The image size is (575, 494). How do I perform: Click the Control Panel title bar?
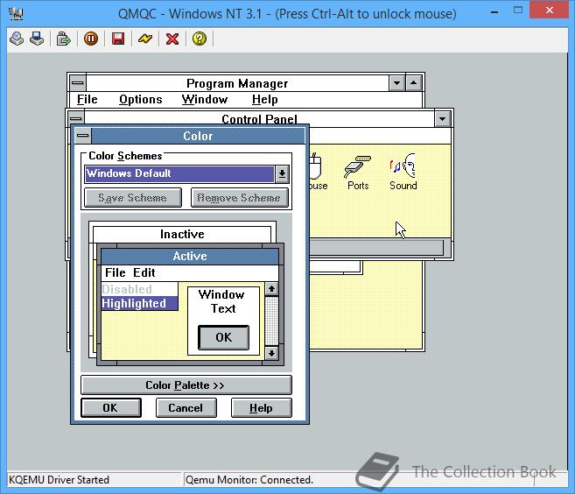click(259, 118)
